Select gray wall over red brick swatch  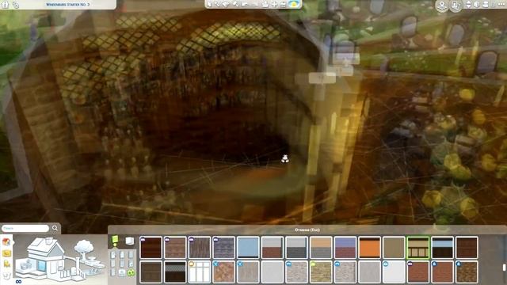(x=273, y=248)
